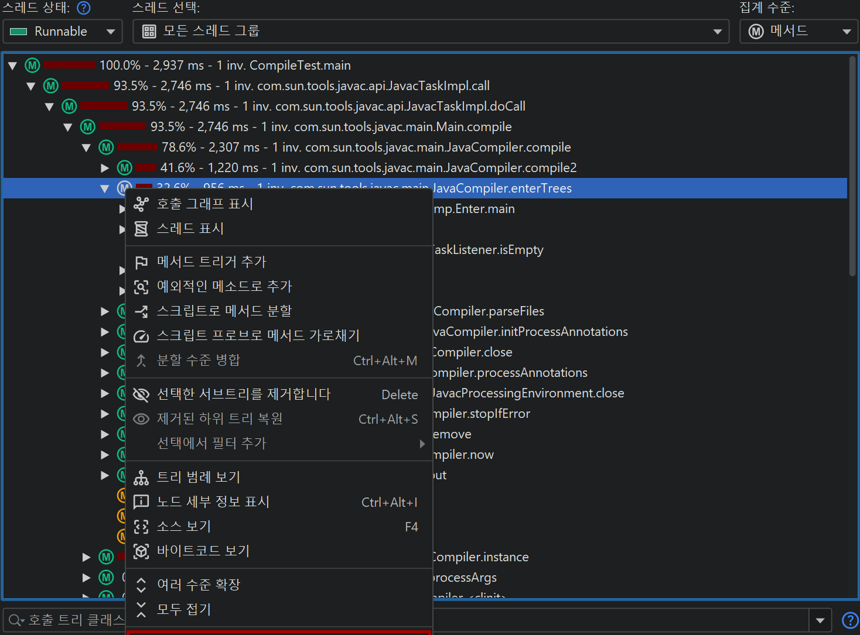Open the aggregation level 메서드 dropdown
Viewport: 860px width, 635px height.
pyautogui.click(x=798, y=32)
